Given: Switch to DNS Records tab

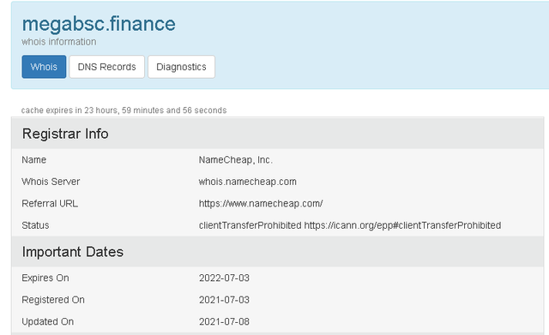Looking at the screenshot, I should click(x=106, y=67).
